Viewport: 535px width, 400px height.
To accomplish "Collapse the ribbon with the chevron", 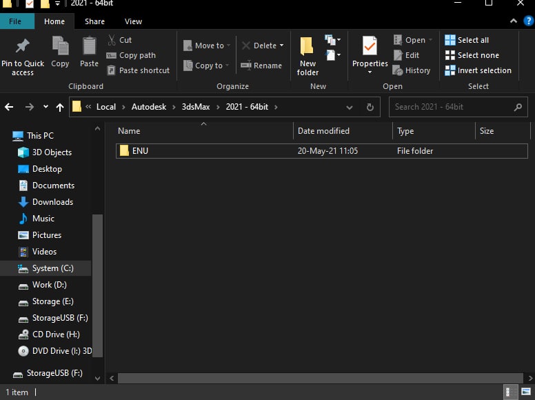I will [514, 21].
